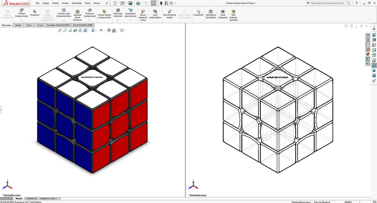Click the community forum search field
This screenshot has width=377, height=203.
point(326,3)
